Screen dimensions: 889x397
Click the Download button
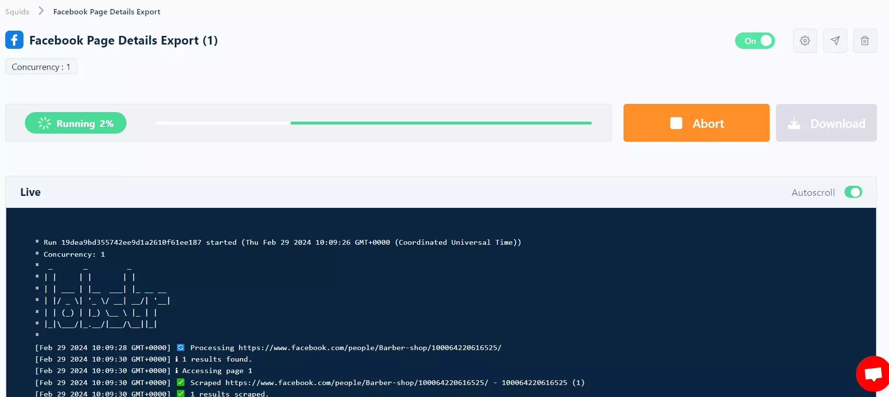click(x=826, y=123)
